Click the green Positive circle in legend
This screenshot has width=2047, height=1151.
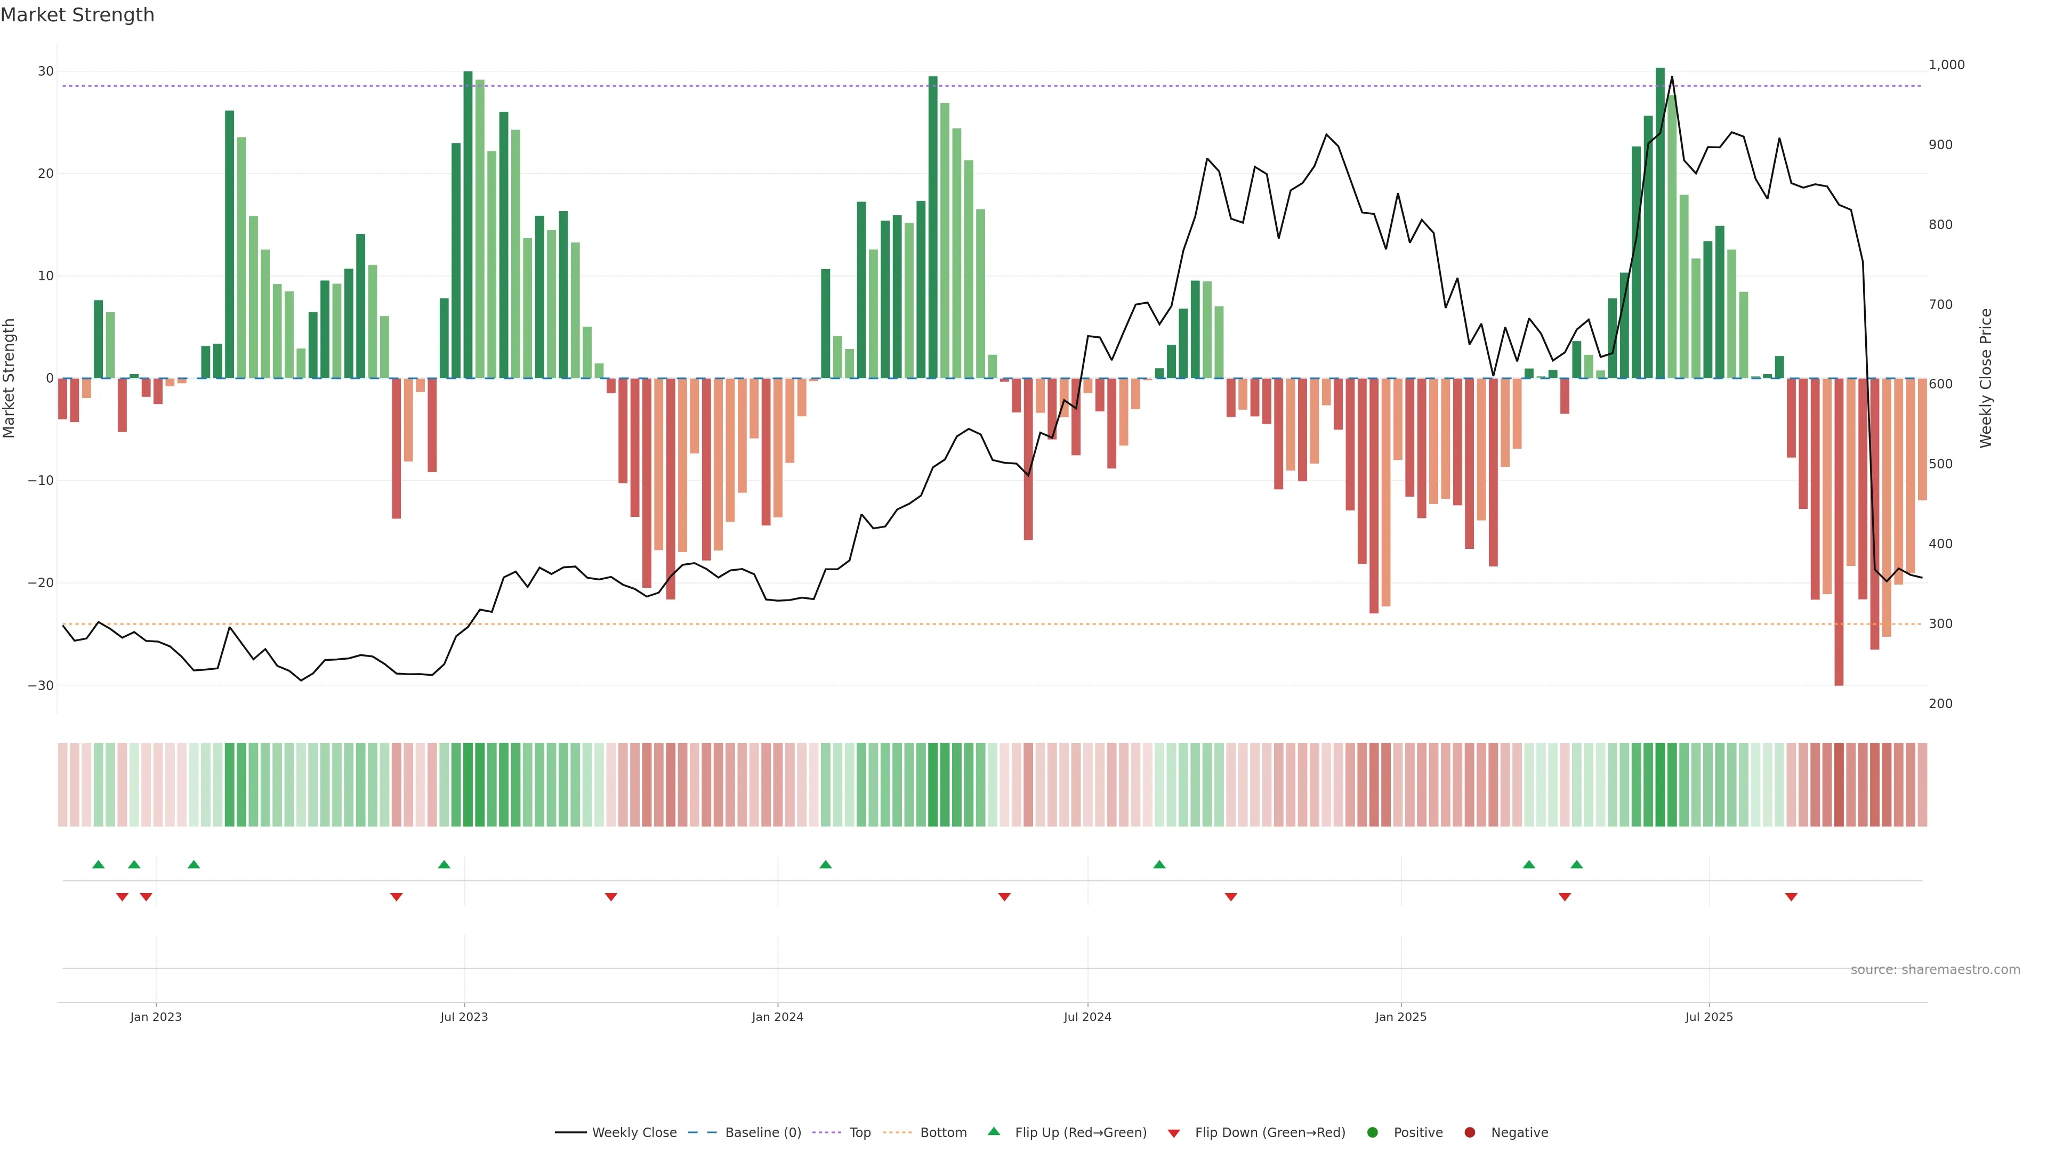click(x=1372, y=1132)
